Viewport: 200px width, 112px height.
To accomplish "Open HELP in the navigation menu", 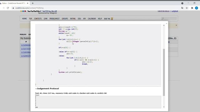I will 100,19.
